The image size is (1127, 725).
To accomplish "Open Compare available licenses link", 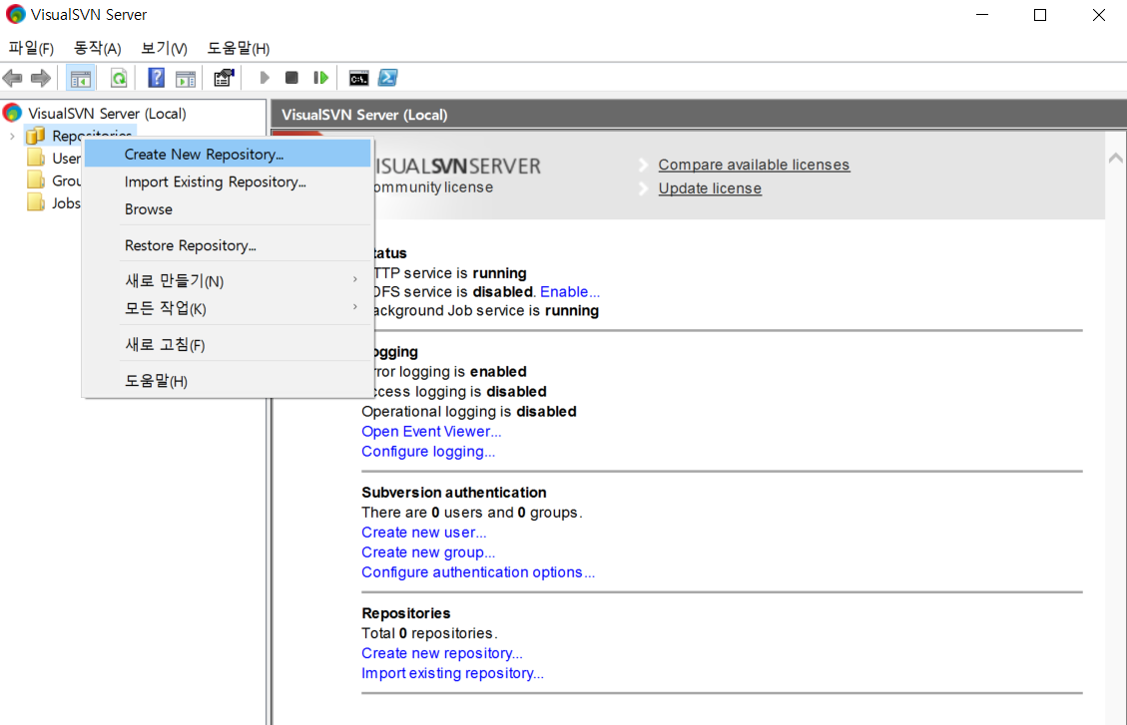I will 754,165.
